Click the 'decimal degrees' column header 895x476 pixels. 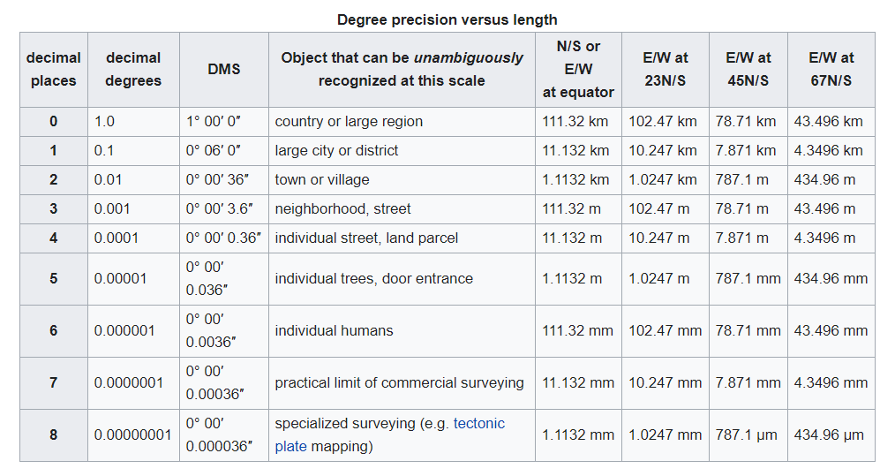[x=133, y=70]
